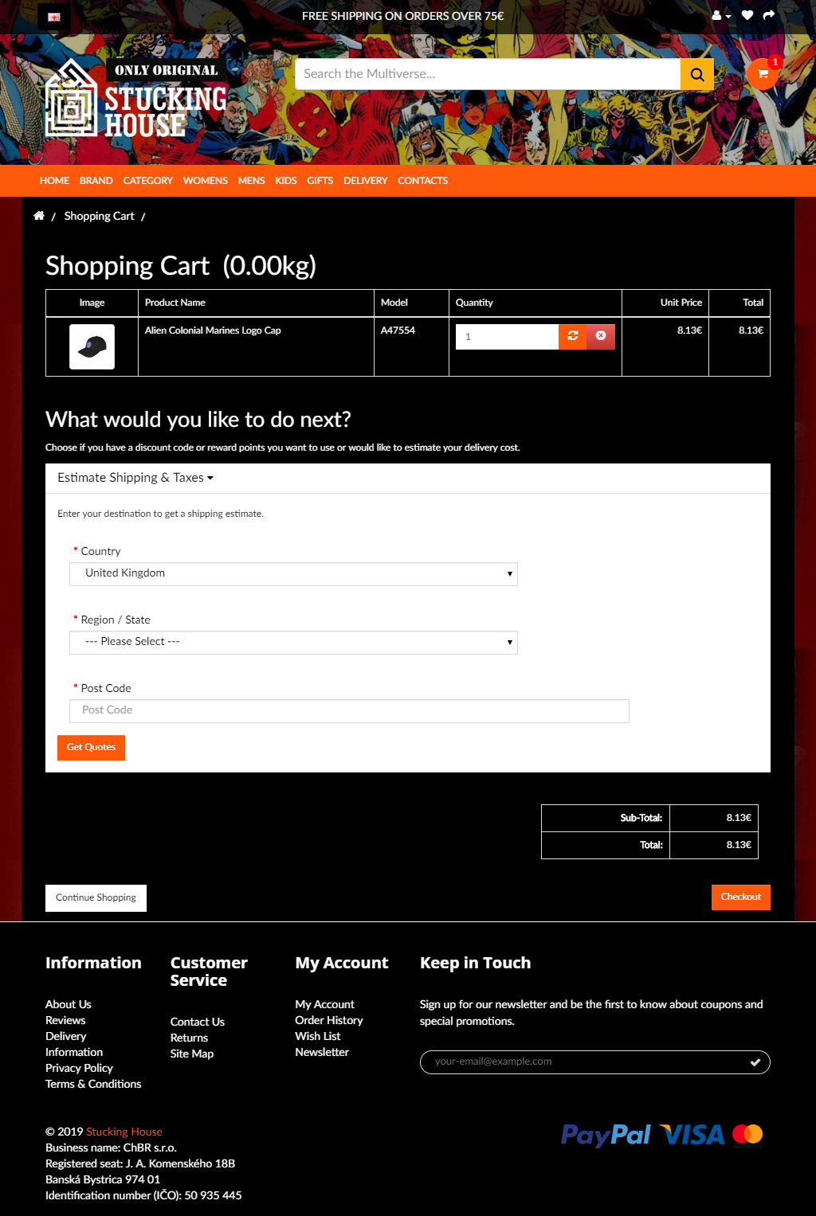The height and width of the screenshot is (1216, 816).
Task: Open the Country dropdown
Action: click(293, 573)
